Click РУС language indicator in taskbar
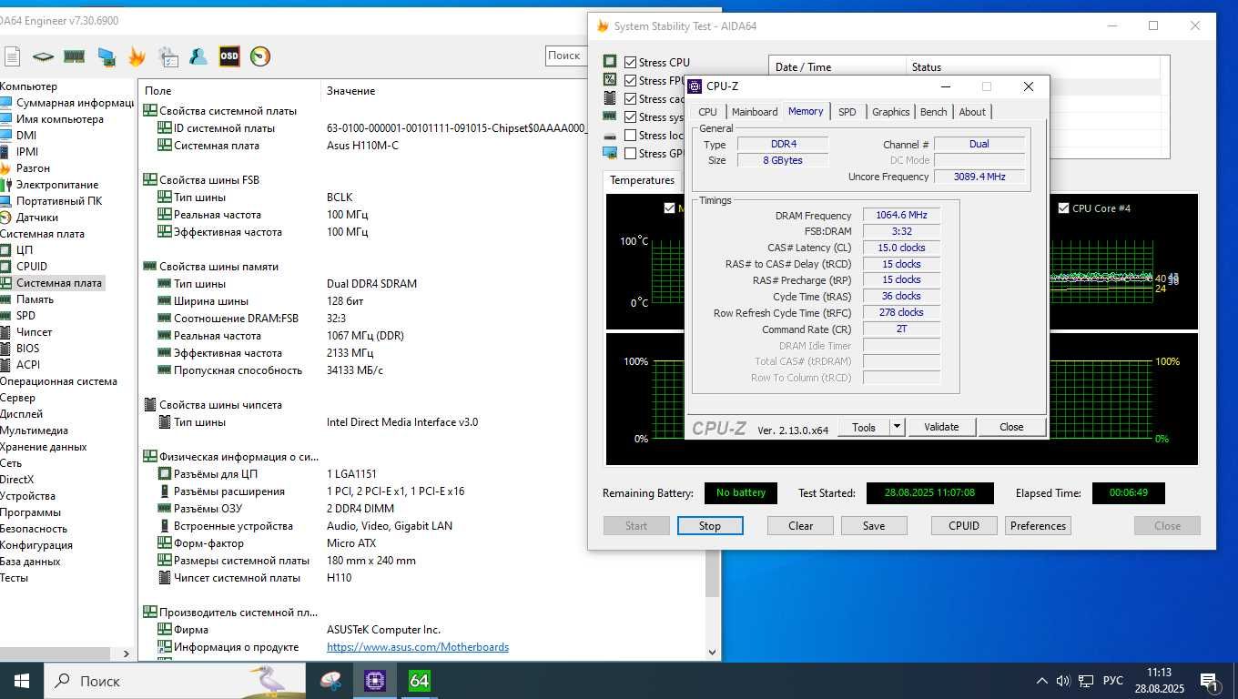Screen dimensions: 1238x699 click(1112, 681)
